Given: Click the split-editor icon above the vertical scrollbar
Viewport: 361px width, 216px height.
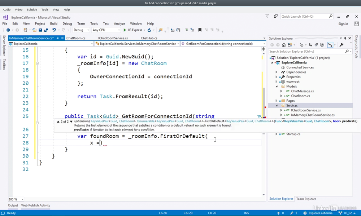Looking at the screenshot, I should pyautogui.click(x=264, y=49).
